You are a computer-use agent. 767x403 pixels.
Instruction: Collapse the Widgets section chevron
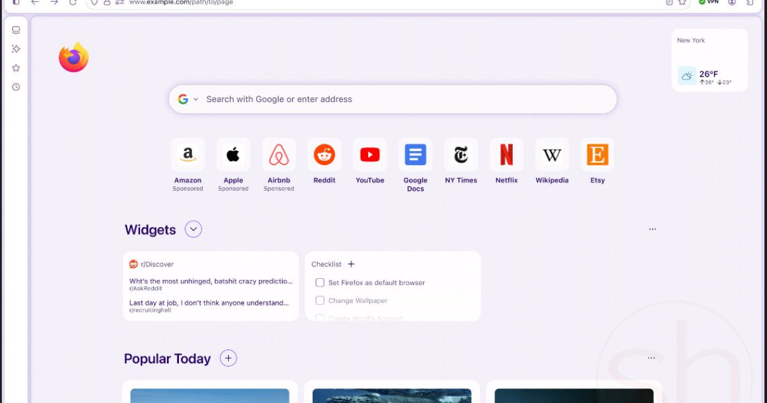coord(193,230)
